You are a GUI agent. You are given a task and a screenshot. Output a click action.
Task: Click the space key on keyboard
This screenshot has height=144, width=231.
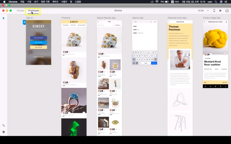pyautogui.click(x=146, y=63)
